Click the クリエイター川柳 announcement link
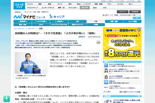 pos(36,12)
